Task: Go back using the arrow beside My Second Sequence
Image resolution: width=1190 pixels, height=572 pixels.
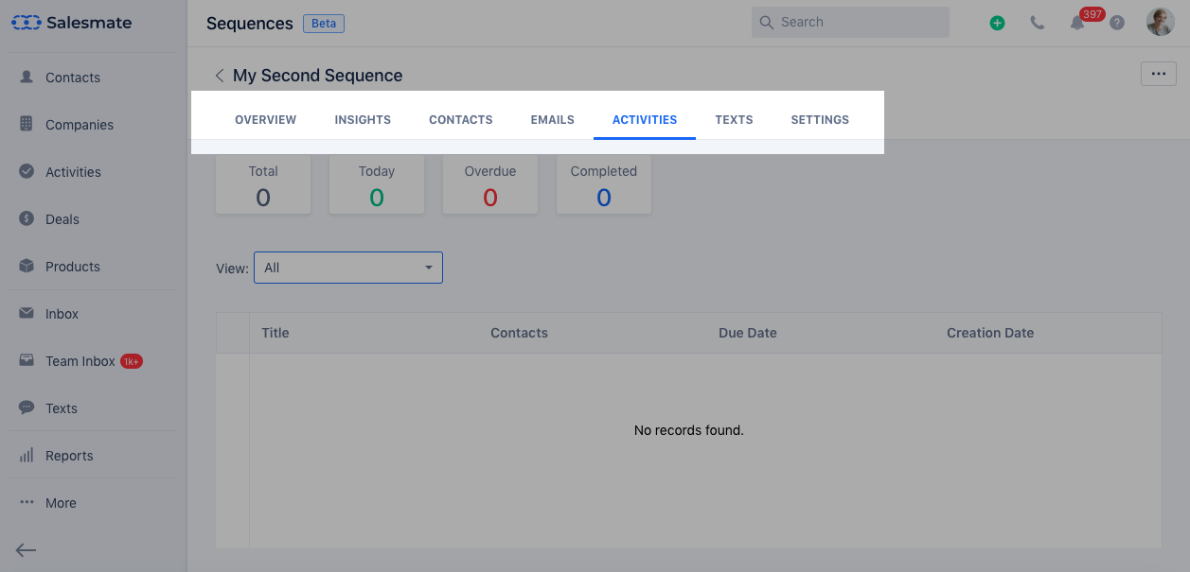Action: point(220,76)
